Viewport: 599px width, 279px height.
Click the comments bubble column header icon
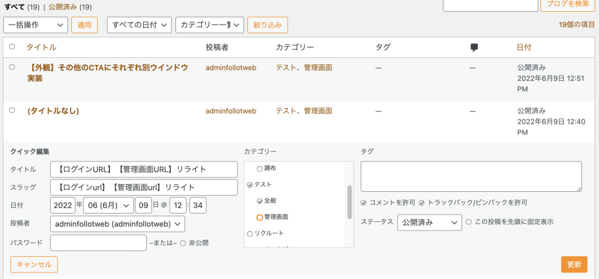point(474,47)
